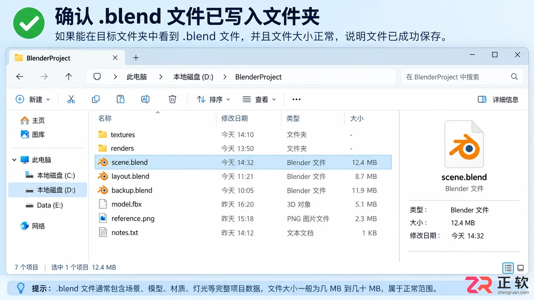This screenshot has width=534, height=300.
Task: Click BlenderProject breadcrumb in address bar
Action: [x=258, y=77]
